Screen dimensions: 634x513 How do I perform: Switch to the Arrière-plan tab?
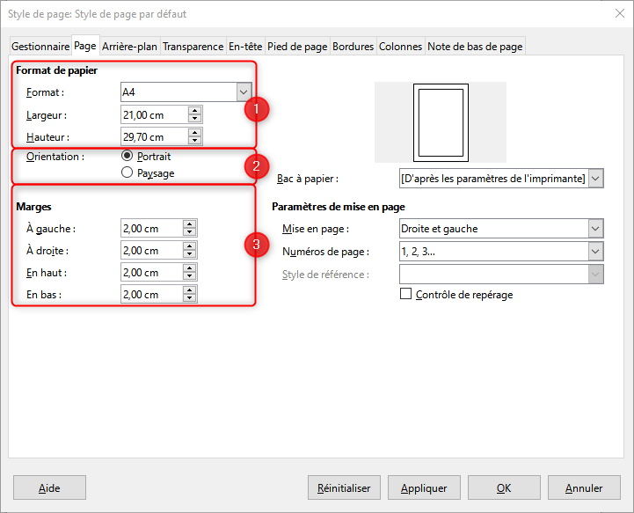tap(129, 47)
